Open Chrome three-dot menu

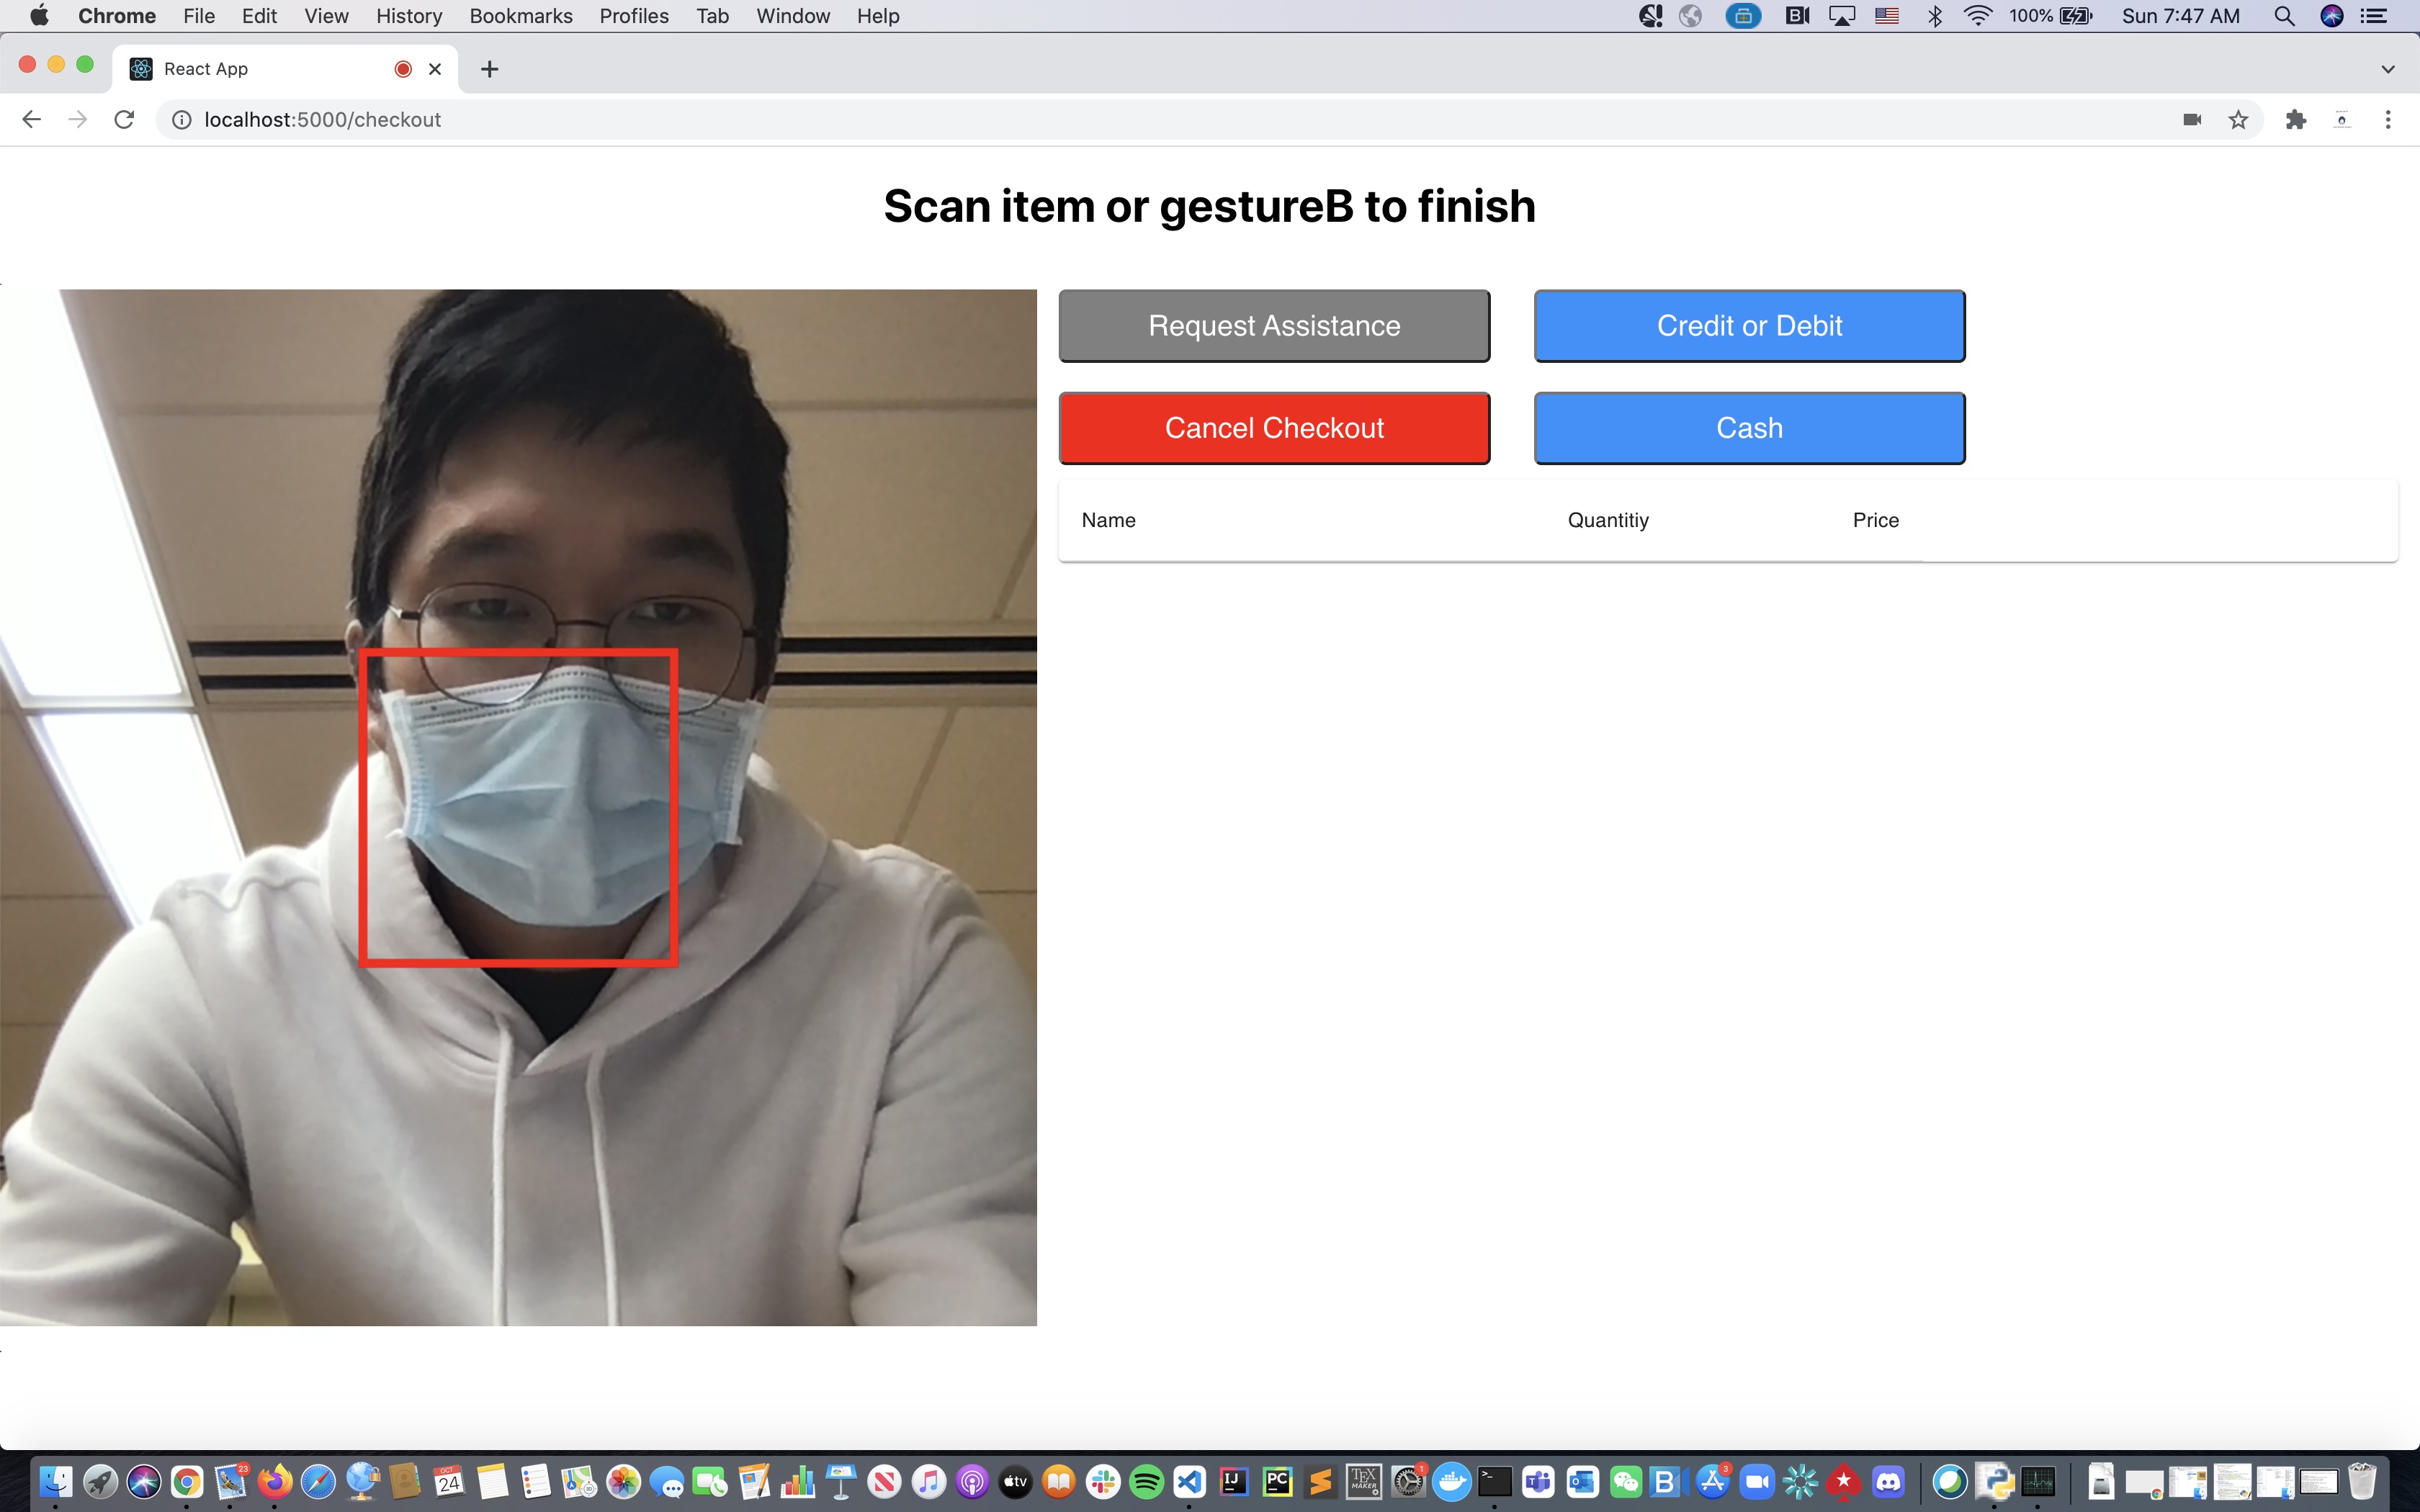(2388, 120)
